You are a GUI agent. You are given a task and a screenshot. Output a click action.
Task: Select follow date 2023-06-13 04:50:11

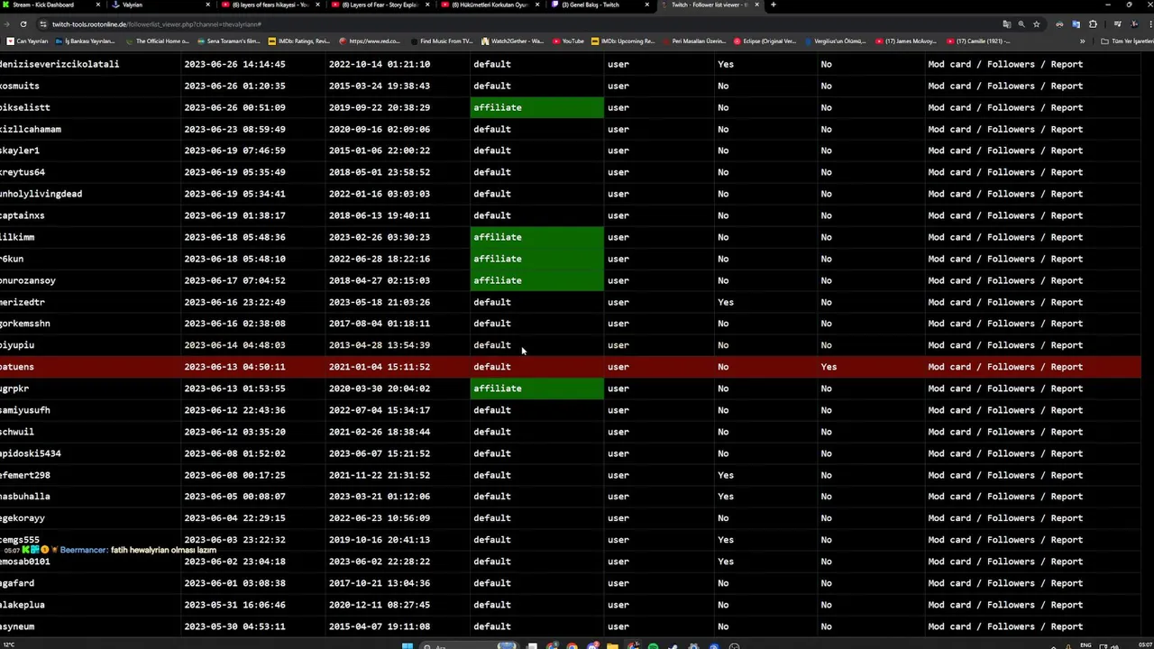coord(234,367)
